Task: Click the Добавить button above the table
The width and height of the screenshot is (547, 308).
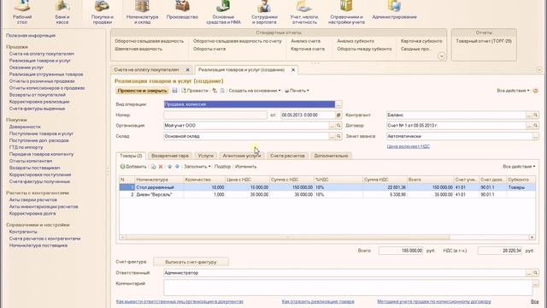Action: coord(133,167)
